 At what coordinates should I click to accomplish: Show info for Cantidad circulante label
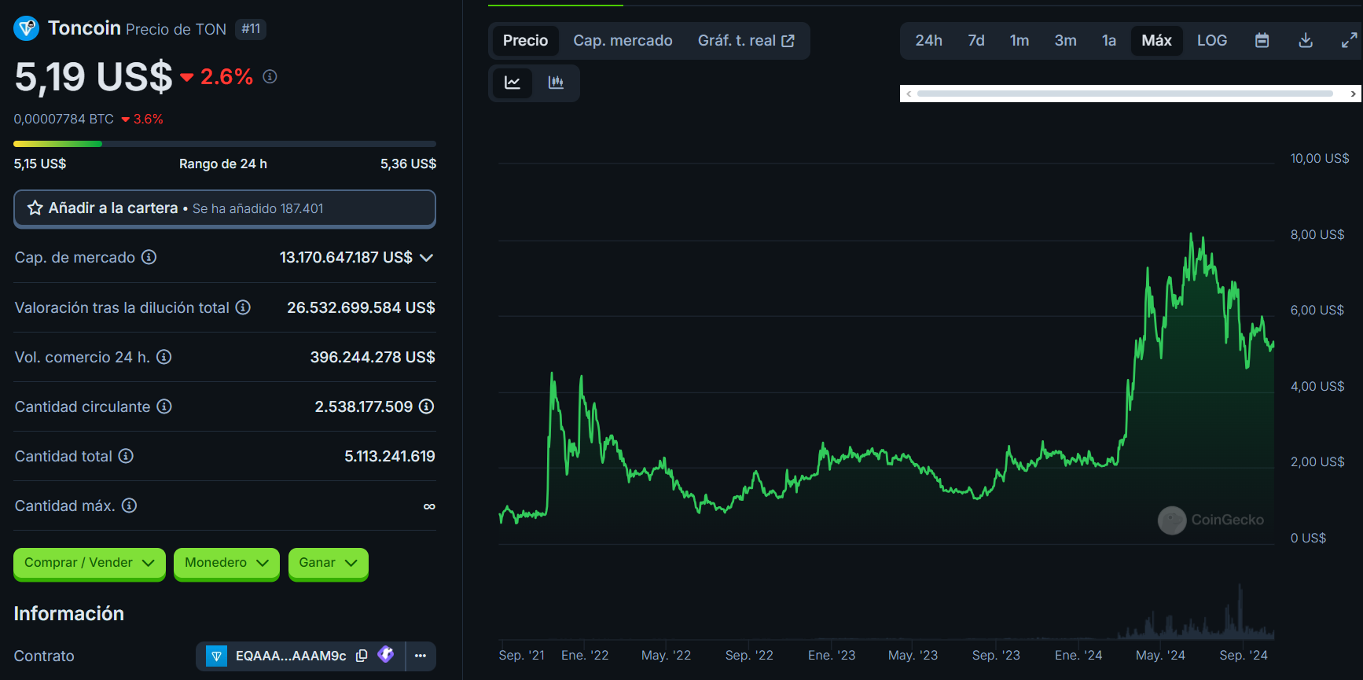coord(163,406)
